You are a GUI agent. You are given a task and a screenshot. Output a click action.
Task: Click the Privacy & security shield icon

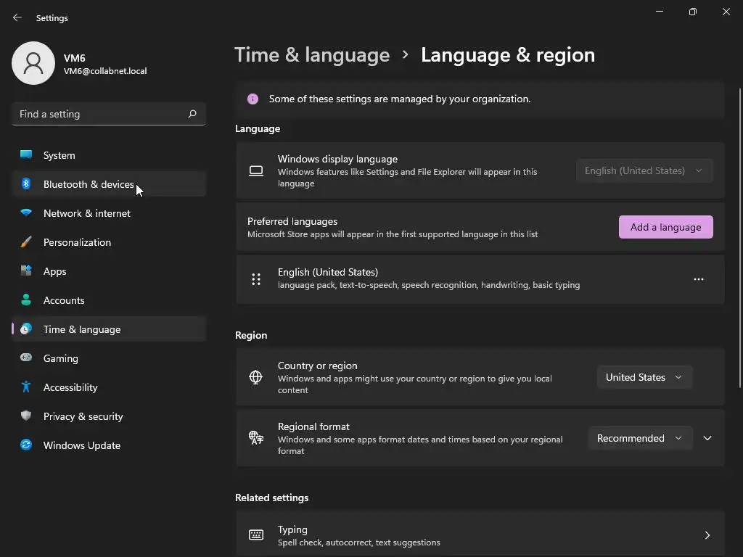coord(26,416)
